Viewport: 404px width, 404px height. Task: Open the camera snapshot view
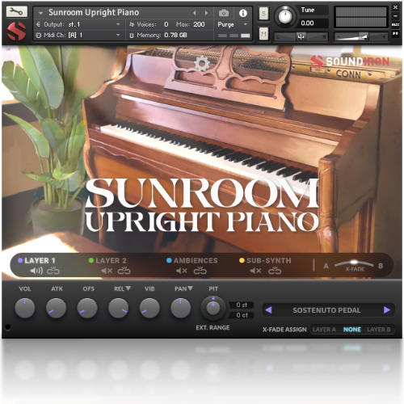[x=224, y=13]
